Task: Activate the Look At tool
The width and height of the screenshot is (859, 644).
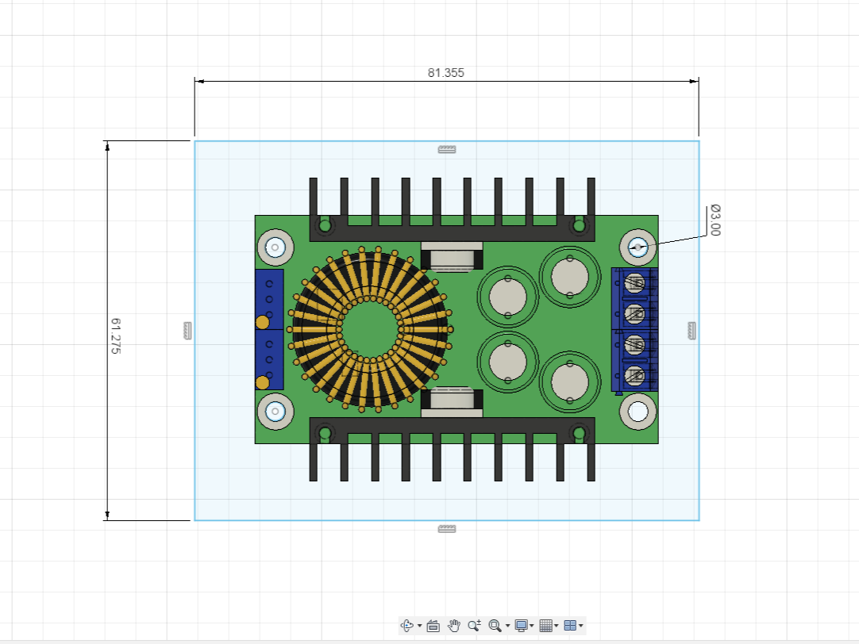Action: [x=433, y=626]
